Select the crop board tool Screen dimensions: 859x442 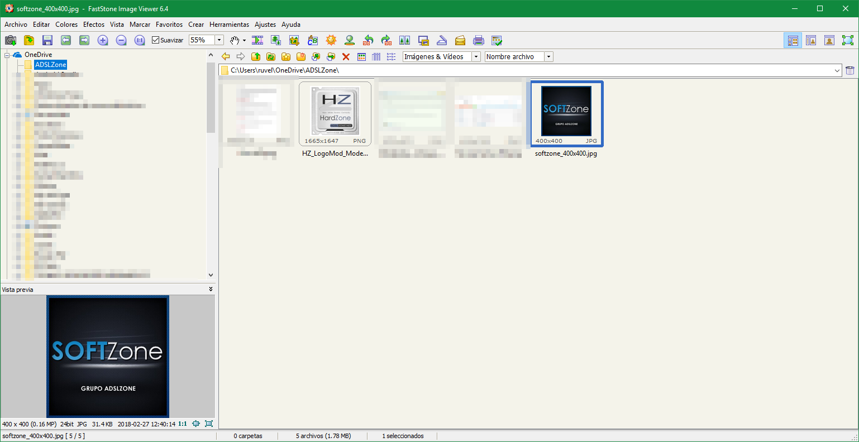tap(294, 40)
